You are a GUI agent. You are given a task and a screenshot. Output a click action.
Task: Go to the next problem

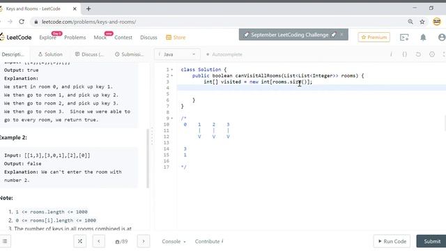[144, 241]
